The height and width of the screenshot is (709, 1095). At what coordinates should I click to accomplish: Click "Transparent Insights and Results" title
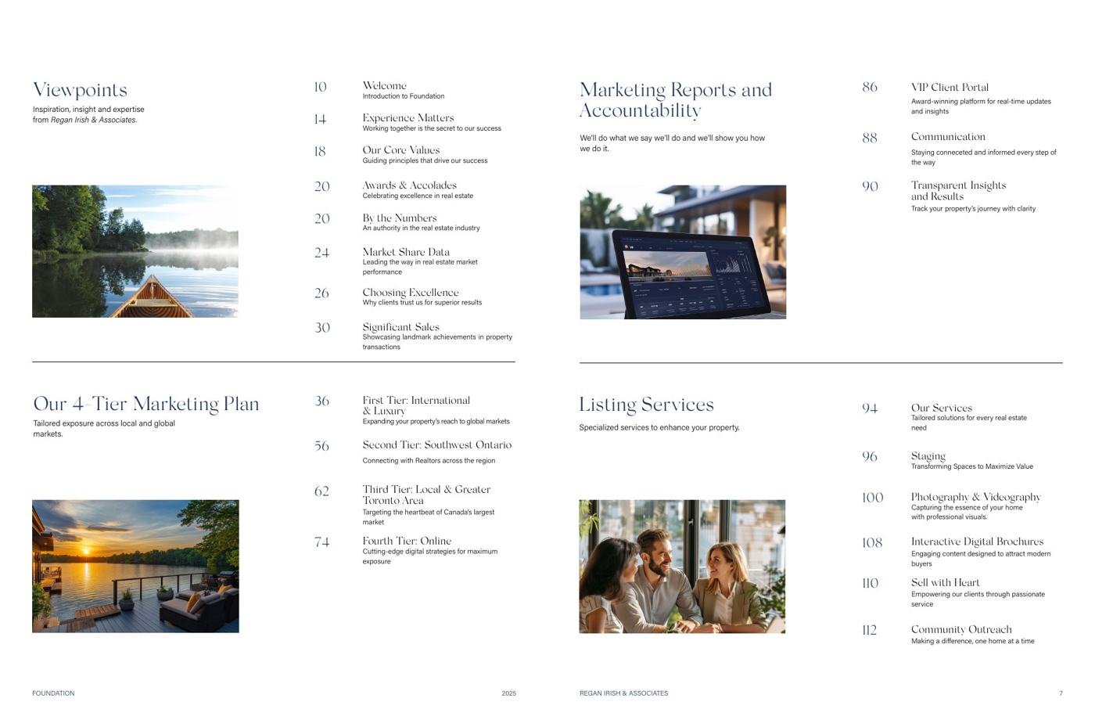(x=958, y=191)
